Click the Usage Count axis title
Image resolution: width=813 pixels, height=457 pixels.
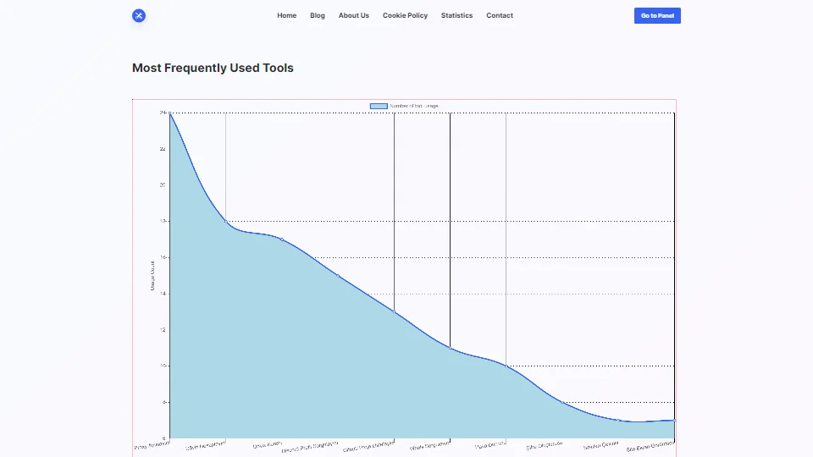[152, 276]
